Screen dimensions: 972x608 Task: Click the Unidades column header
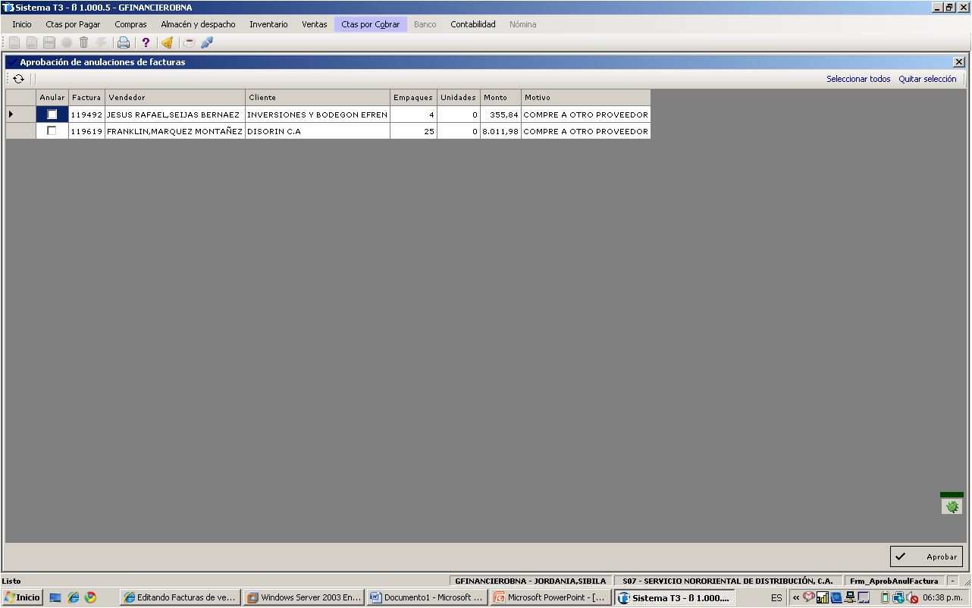[x=459, y=98]
